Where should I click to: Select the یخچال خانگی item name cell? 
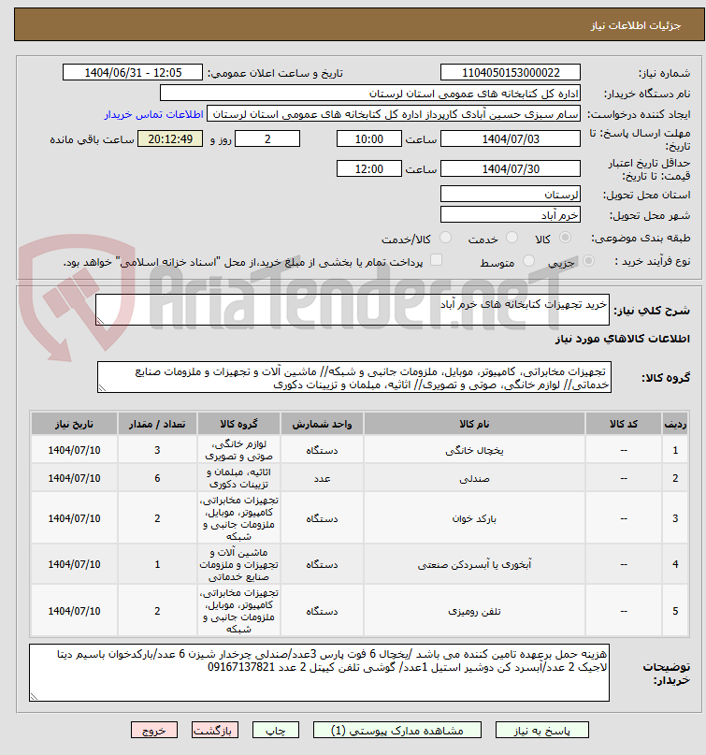pos(474,450)
